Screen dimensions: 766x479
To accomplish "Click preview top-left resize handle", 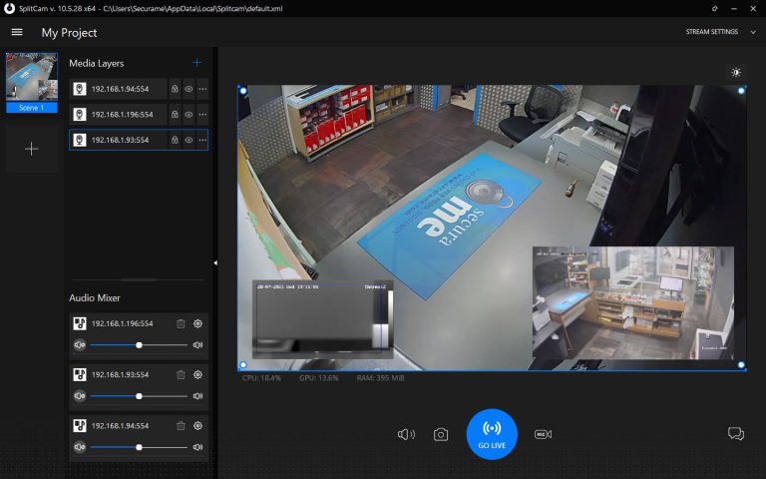I will tap(243, 91).
